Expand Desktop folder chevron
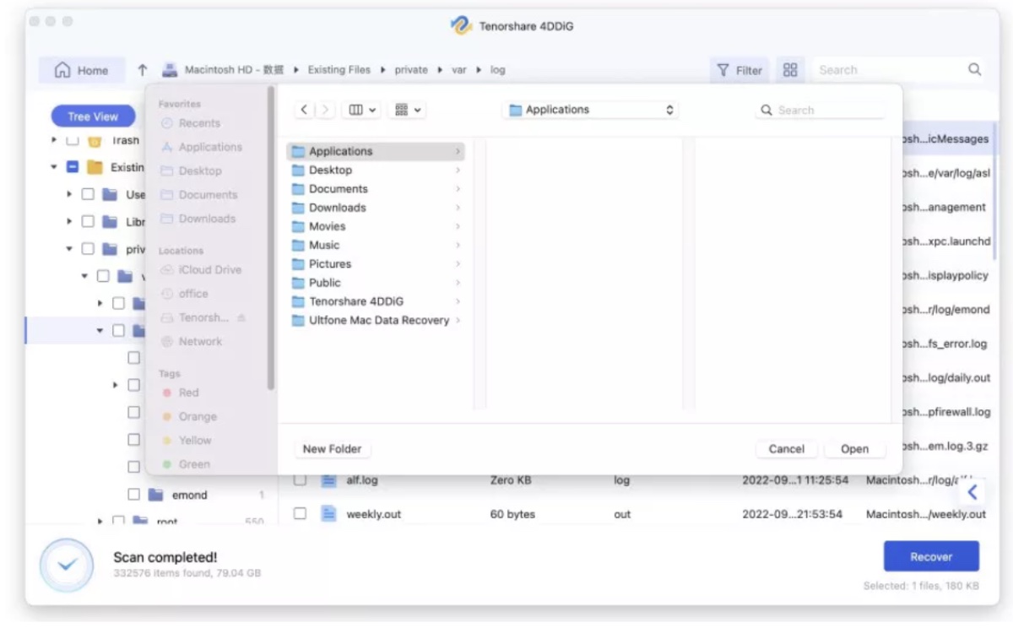 point(458,170)
